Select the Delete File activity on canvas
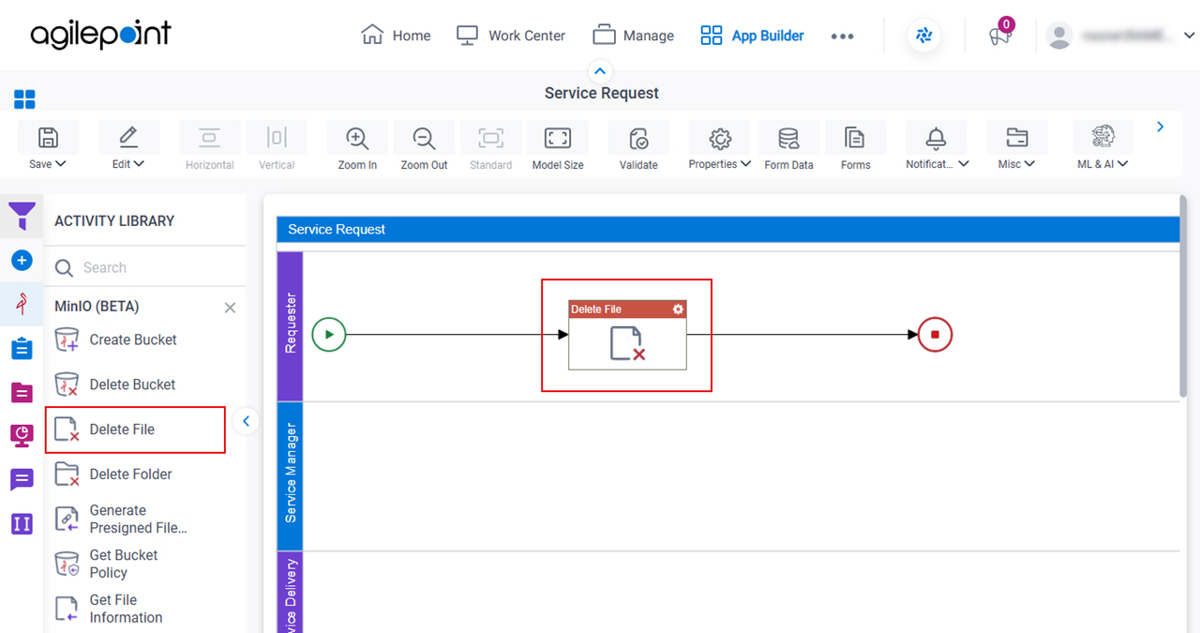 click(x=627, y=335)
